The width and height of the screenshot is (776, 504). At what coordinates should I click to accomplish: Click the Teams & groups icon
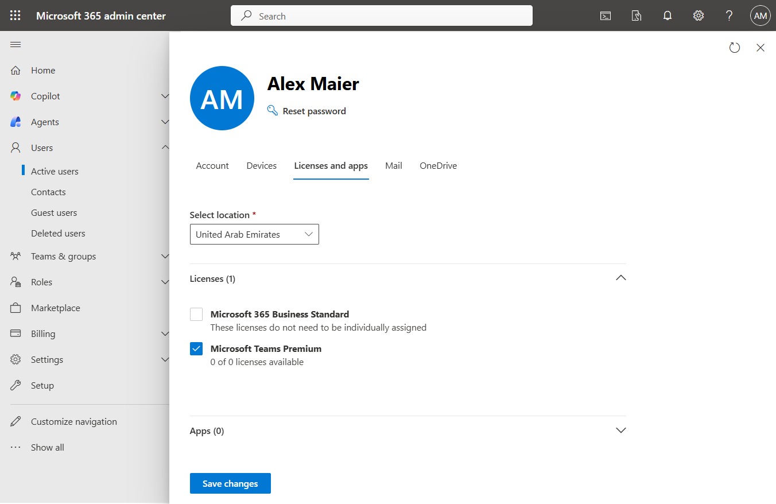point(16,256)
